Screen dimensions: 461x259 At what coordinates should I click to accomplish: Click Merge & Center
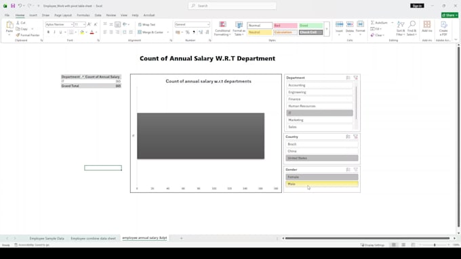click(151, 32)
